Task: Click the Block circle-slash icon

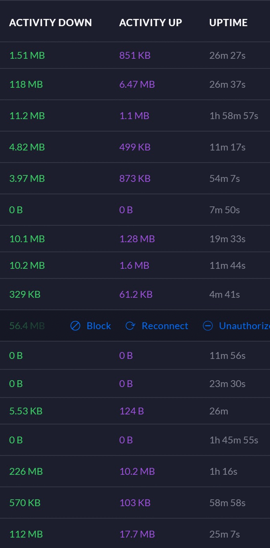Action: point(75,326)
